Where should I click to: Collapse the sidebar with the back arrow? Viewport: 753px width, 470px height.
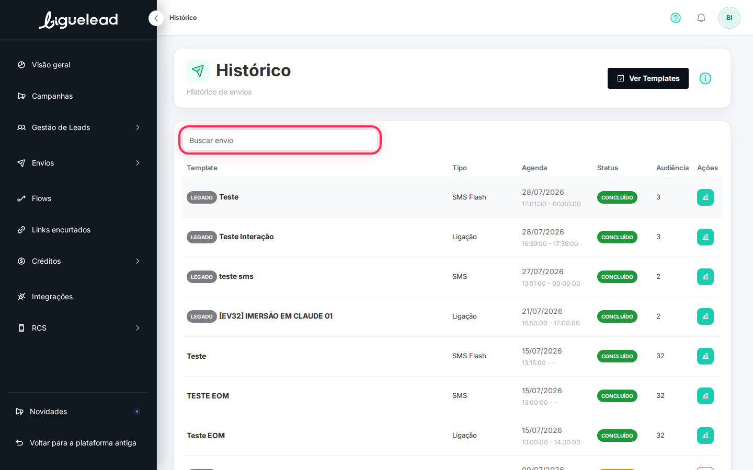(x=156, y=18)
